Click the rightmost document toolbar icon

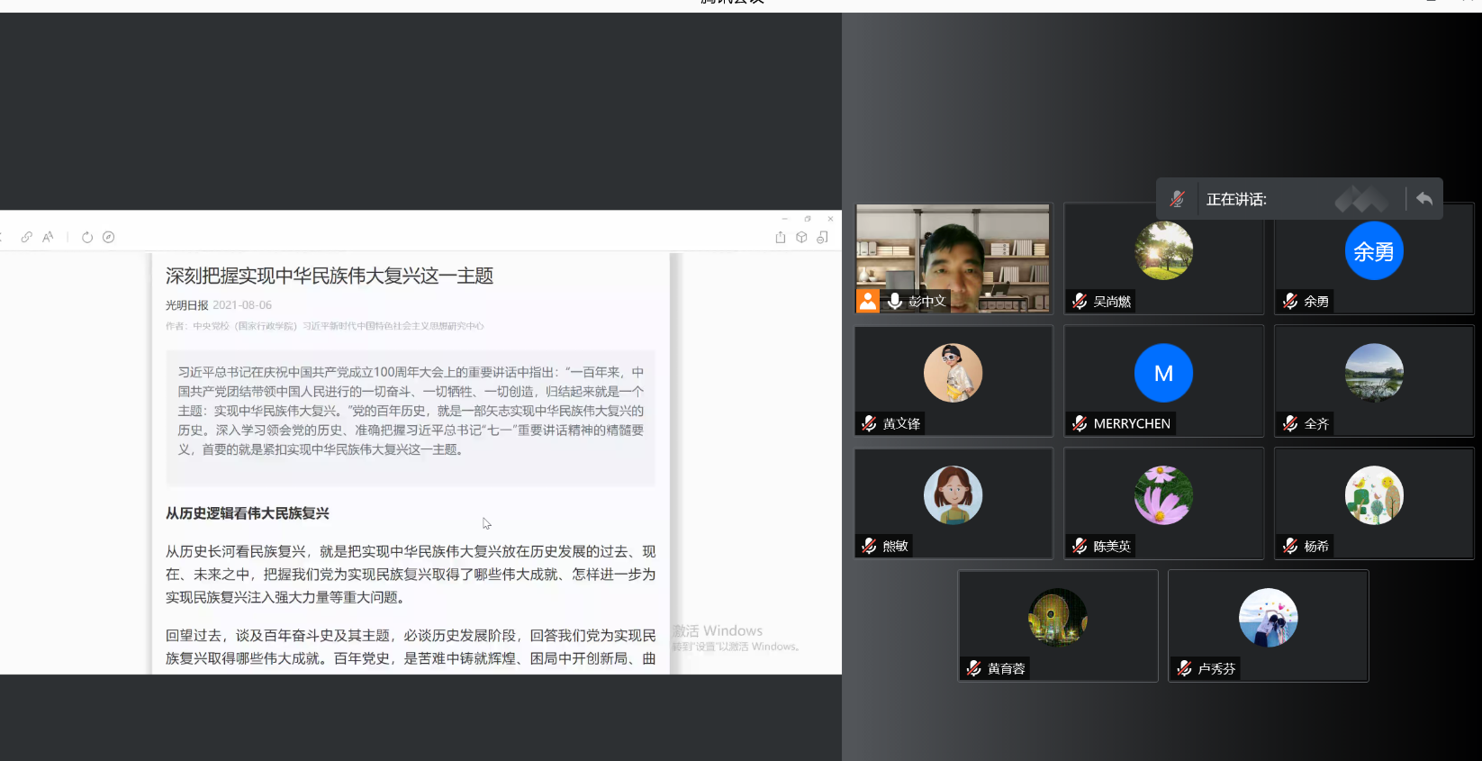click(822, 238)
